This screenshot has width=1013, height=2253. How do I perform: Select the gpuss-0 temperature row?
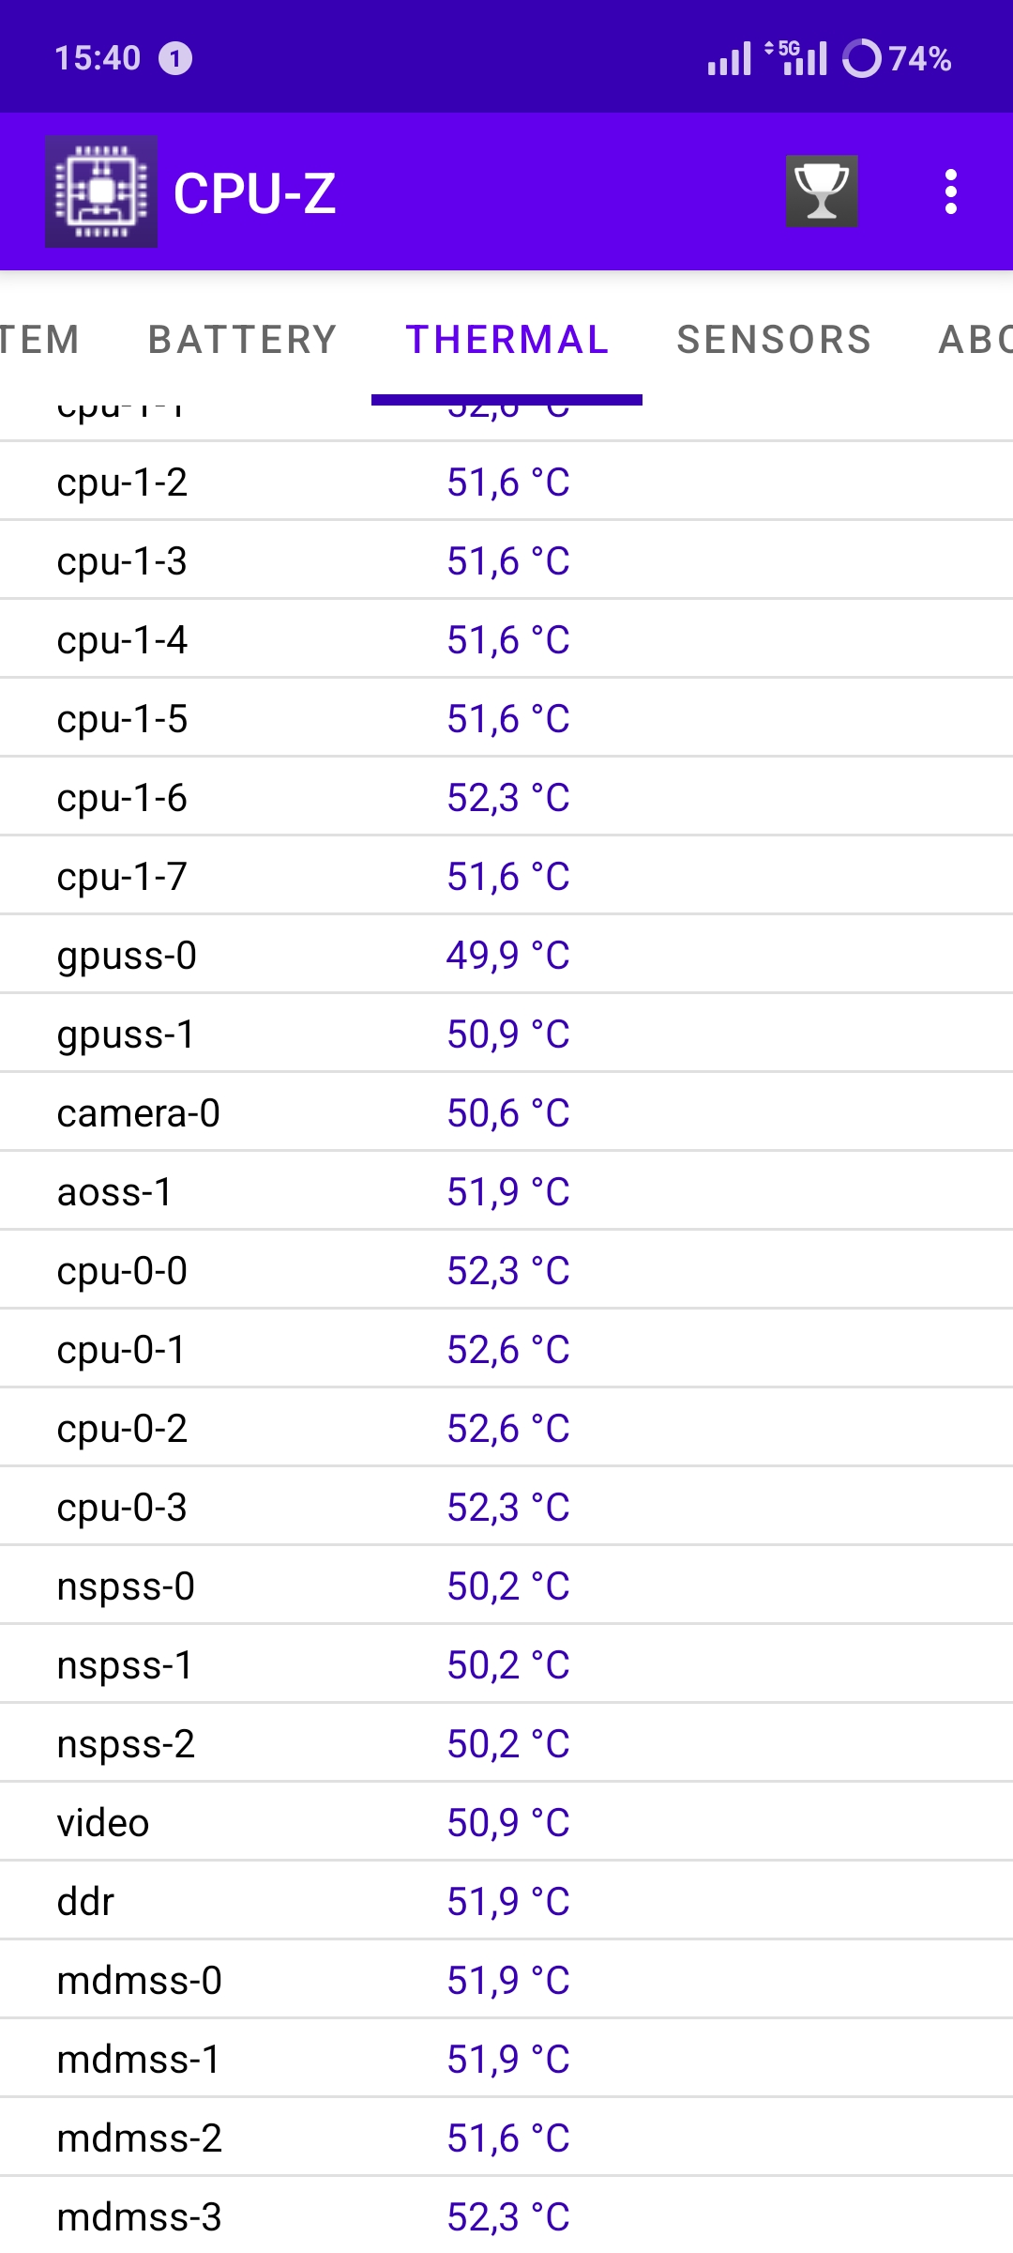point(506,955)
